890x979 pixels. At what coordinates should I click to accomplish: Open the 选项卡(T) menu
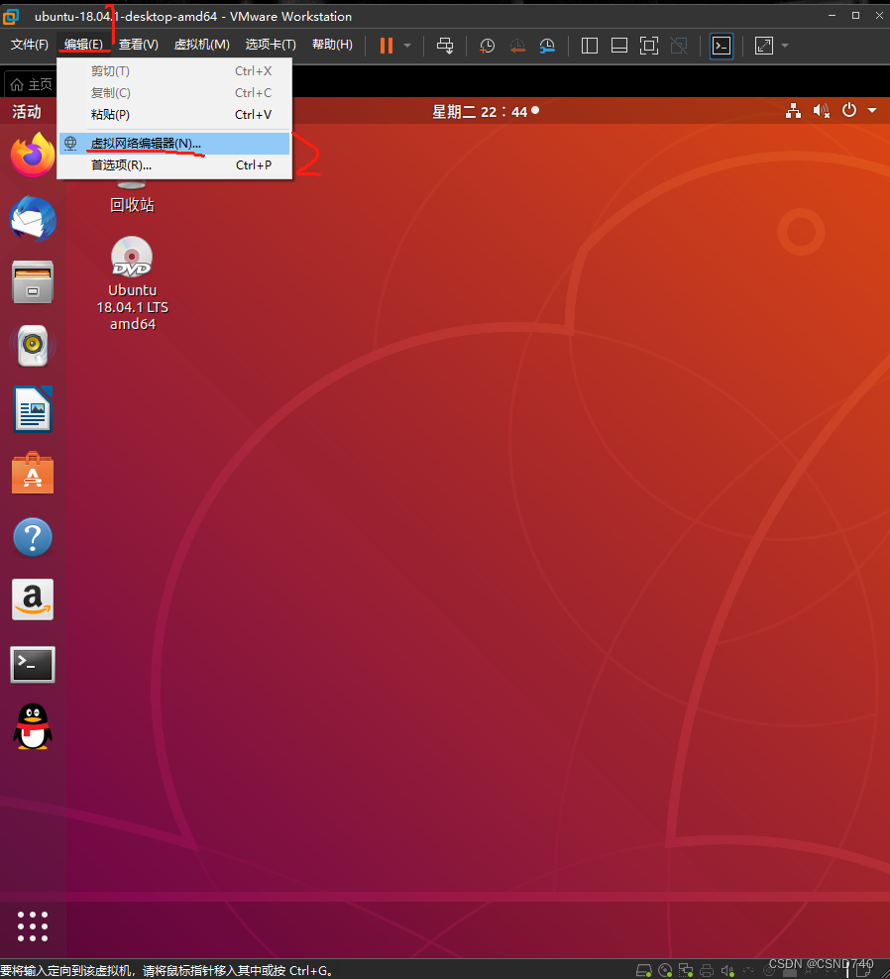click(271, 45)
